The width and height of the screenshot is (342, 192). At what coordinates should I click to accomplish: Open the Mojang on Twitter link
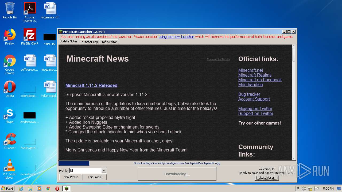pyautogui.click(x=255, y=109)
